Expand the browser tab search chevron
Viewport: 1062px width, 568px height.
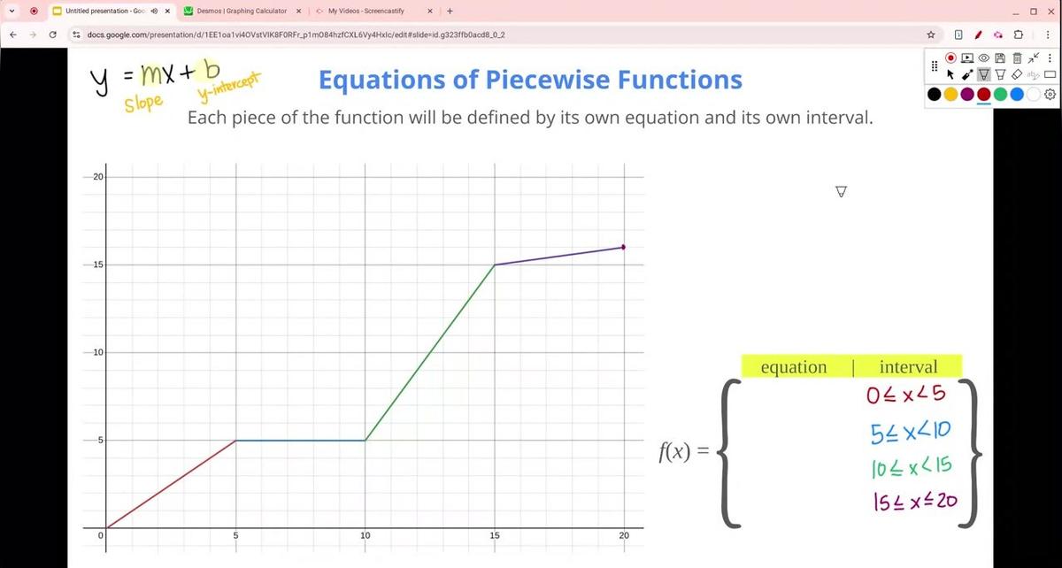point(11,11)
